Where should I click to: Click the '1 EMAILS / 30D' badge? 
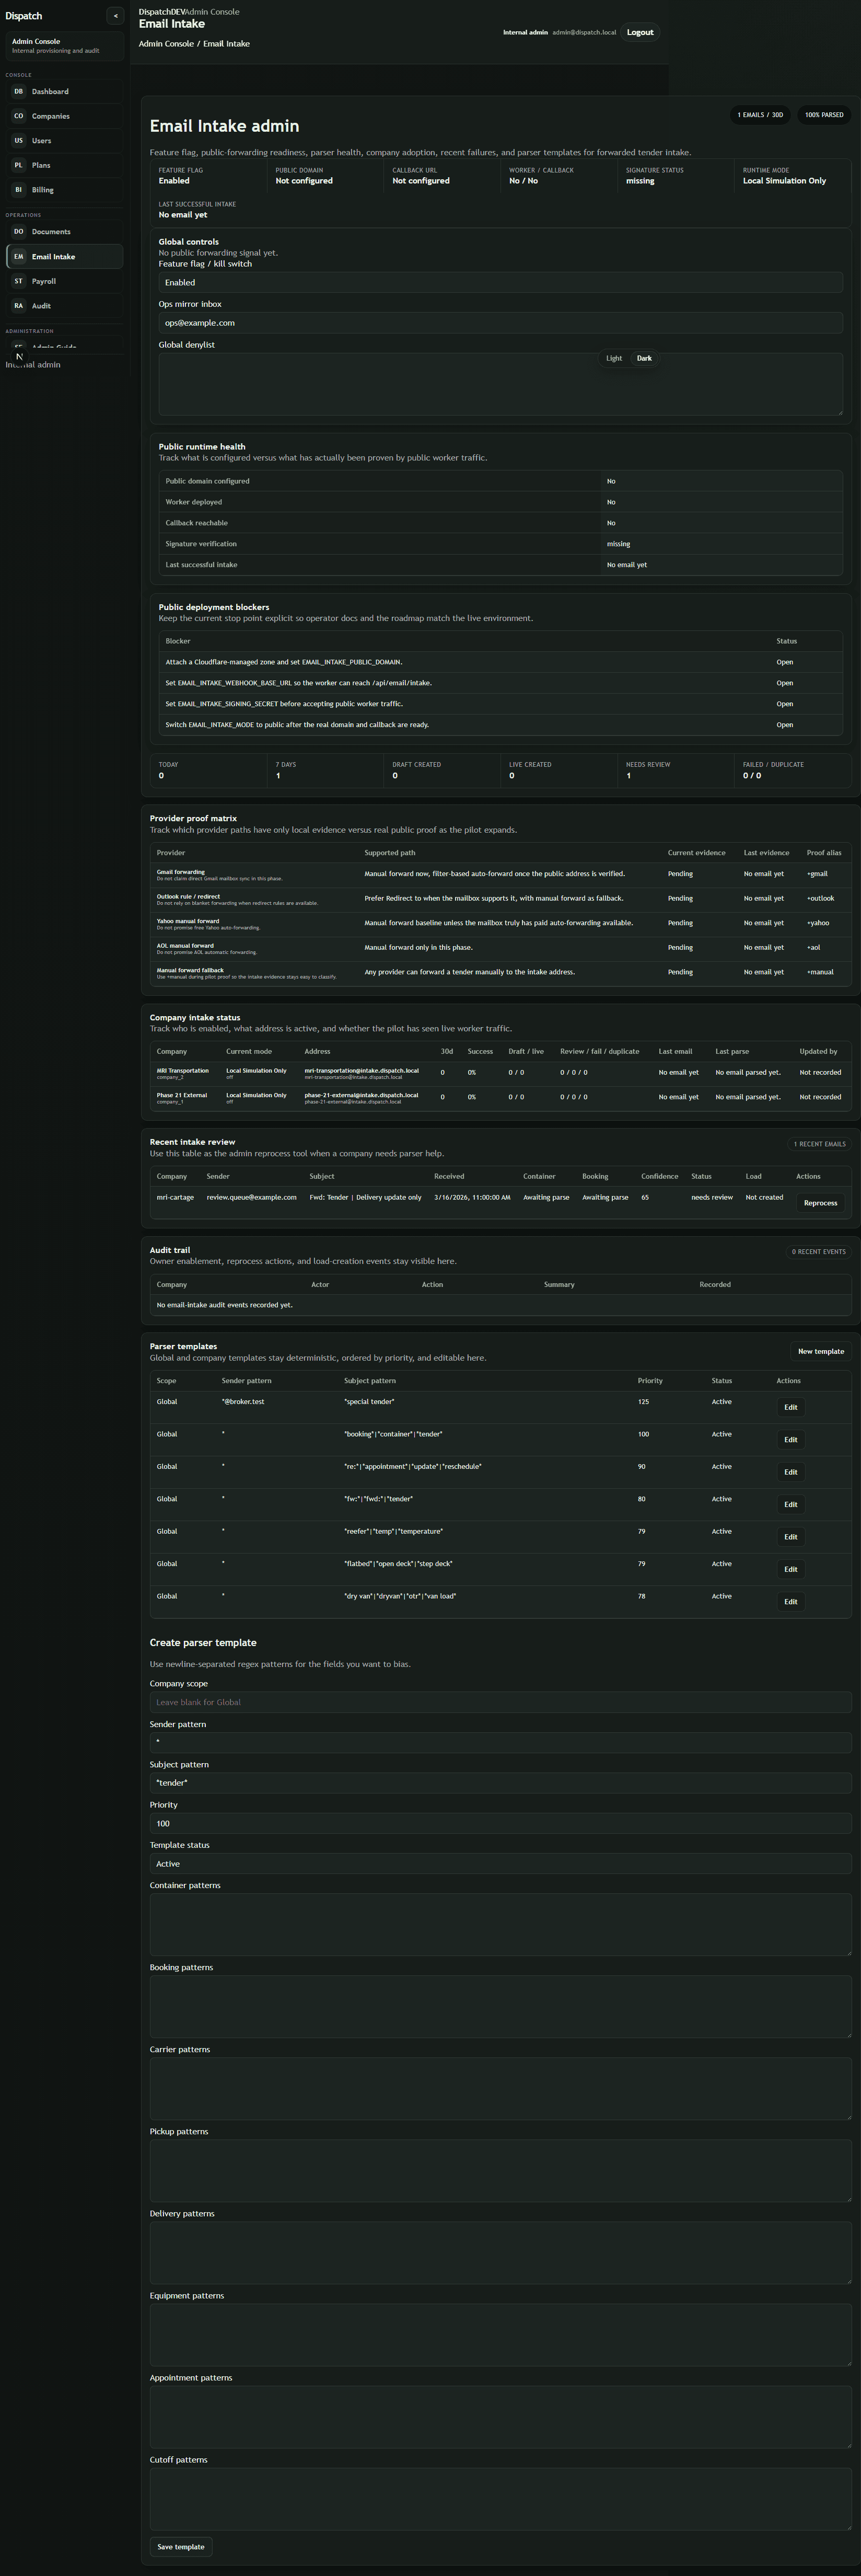coord(760,115)
